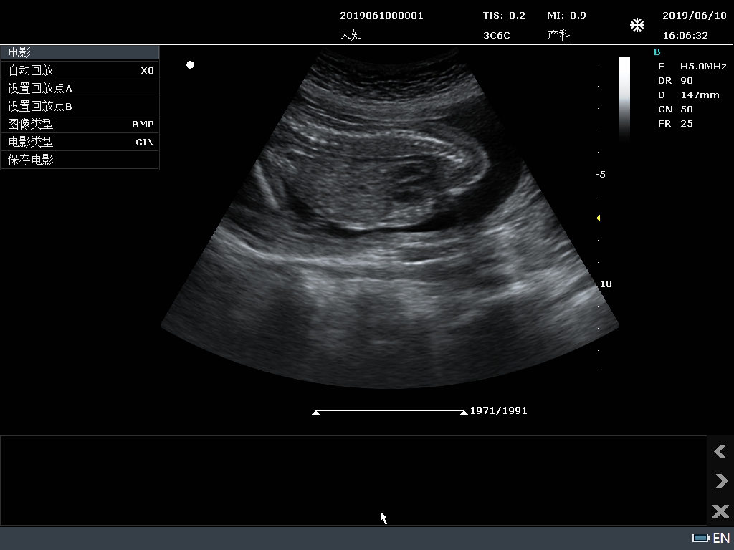Click the -10 depth scale label
Screen dimensions: 734x550
point(604,284)
